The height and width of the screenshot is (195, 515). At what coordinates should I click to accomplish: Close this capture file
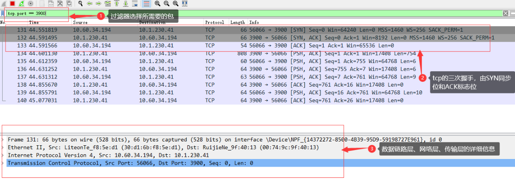pos(60,3)
